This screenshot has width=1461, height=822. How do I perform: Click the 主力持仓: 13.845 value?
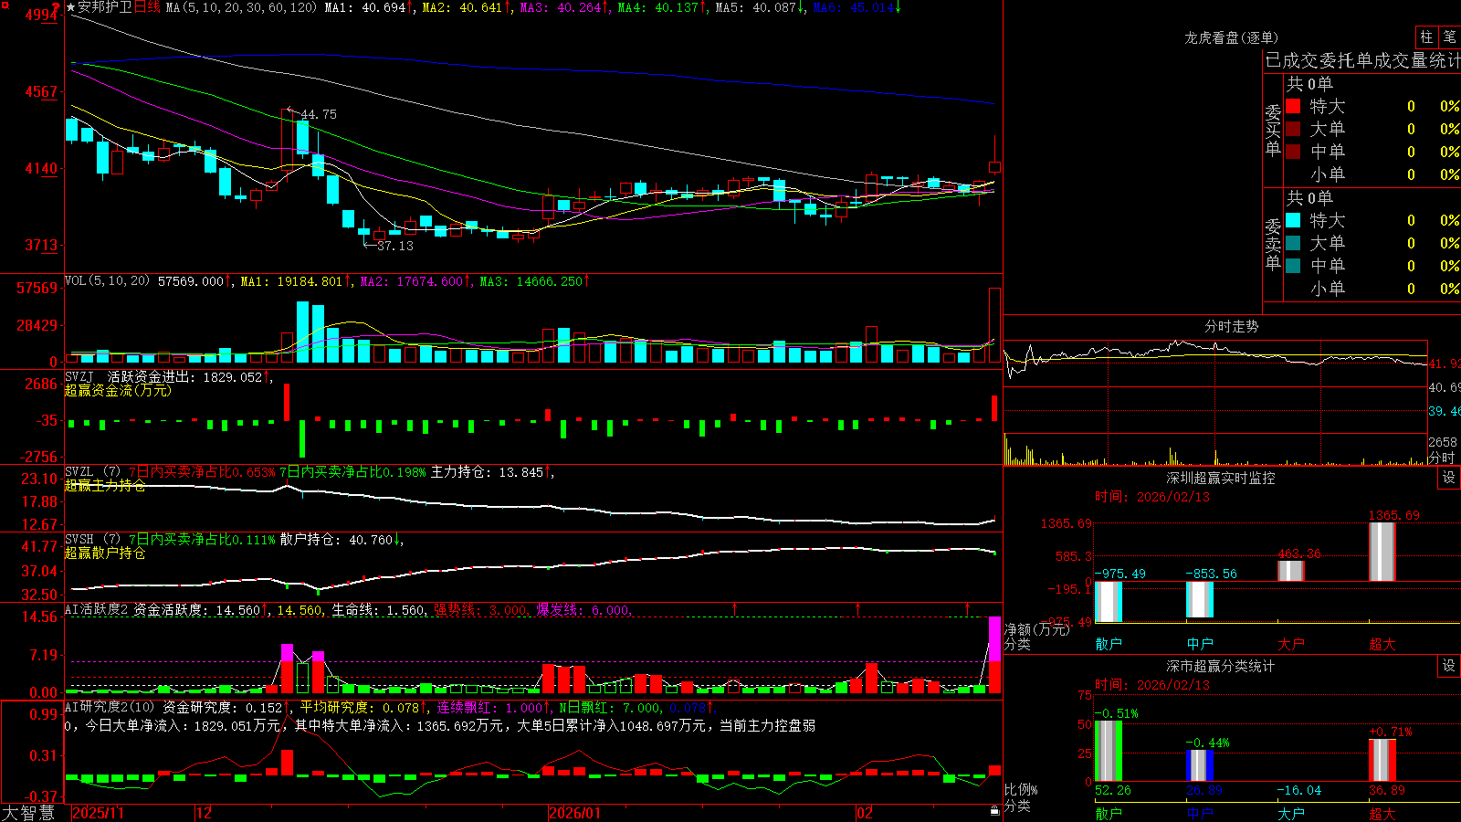click(488, 472)
